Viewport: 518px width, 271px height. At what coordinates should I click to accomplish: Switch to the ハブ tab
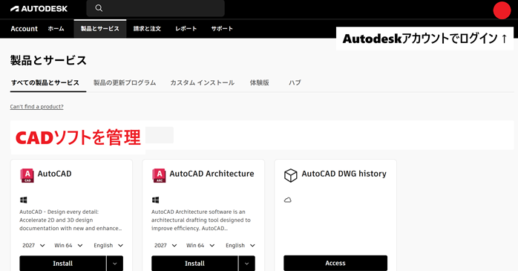pyautogui.click(x=295, y=82)
